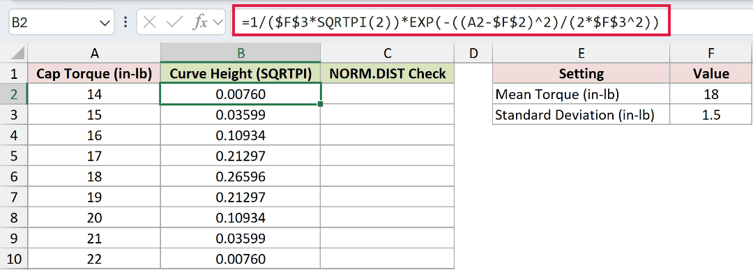
Task: Click curve height 0.10934 in row 4
Action: (x=241, y=135)
